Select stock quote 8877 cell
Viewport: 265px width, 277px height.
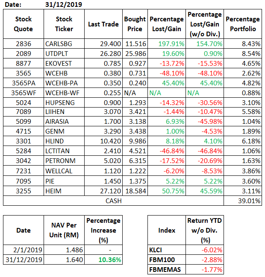[23, 64]
